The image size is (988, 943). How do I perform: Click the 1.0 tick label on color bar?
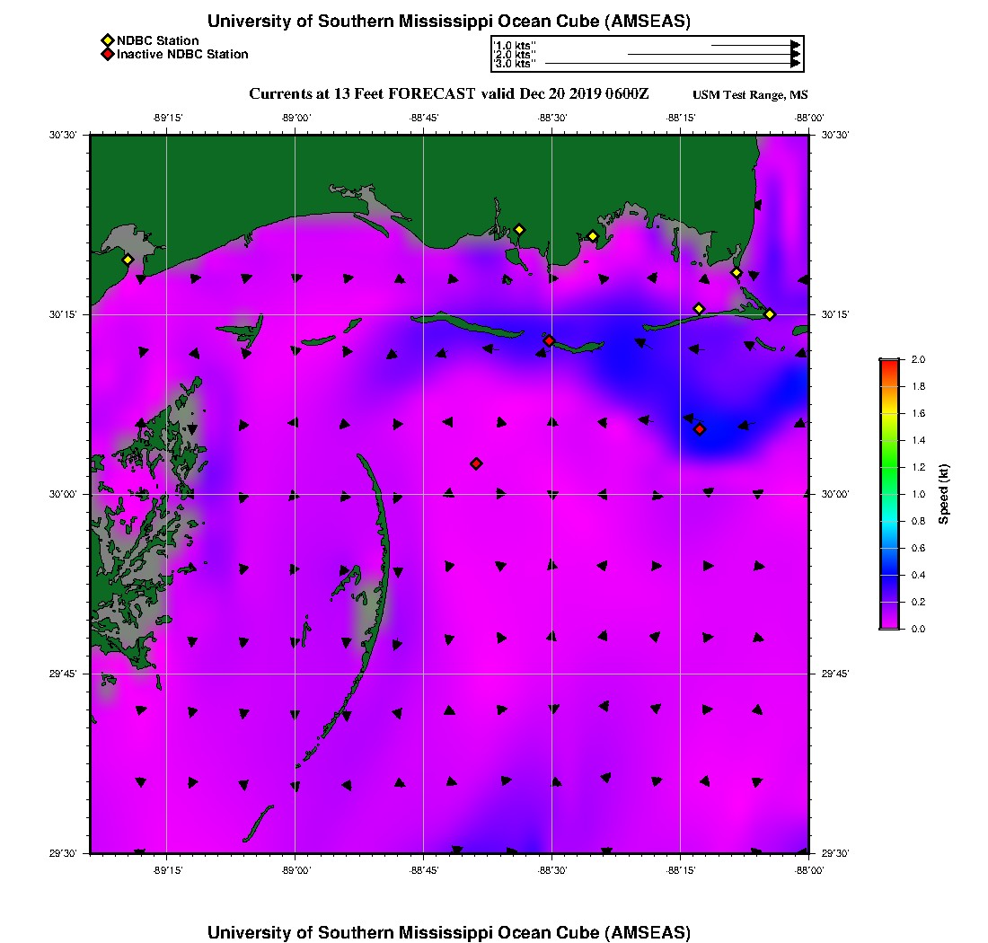coord(918,494)
